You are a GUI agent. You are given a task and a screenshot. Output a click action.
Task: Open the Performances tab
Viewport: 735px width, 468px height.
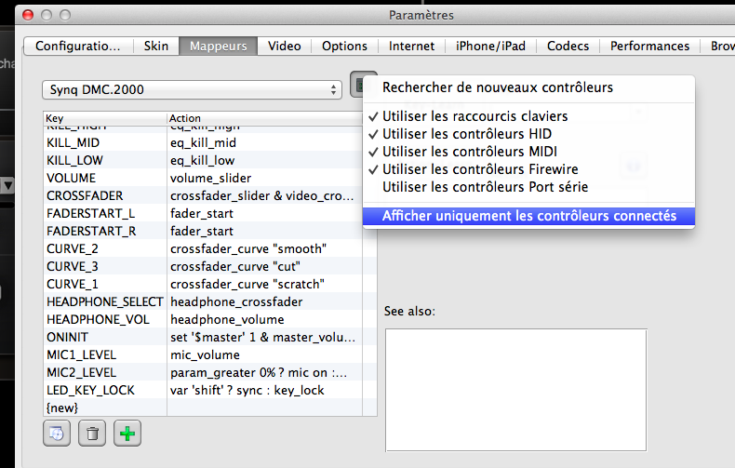click(649, 46)
